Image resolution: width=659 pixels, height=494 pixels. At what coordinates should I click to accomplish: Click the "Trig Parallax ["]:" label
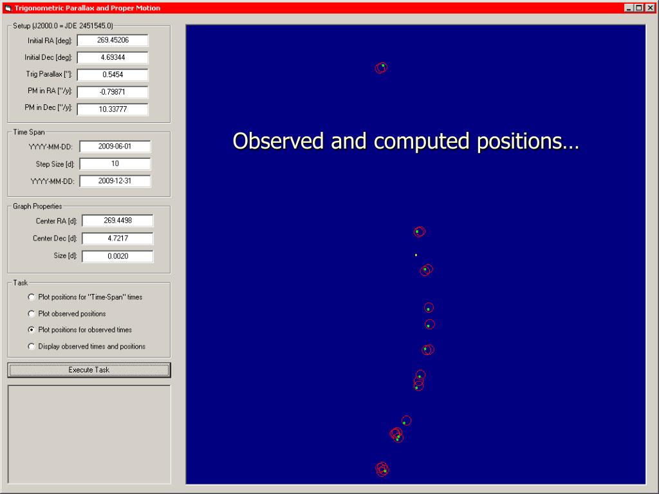click(49, 75)
